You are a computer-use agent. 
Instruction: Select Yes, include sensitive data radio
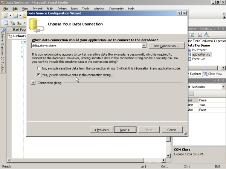click(38, 75)
